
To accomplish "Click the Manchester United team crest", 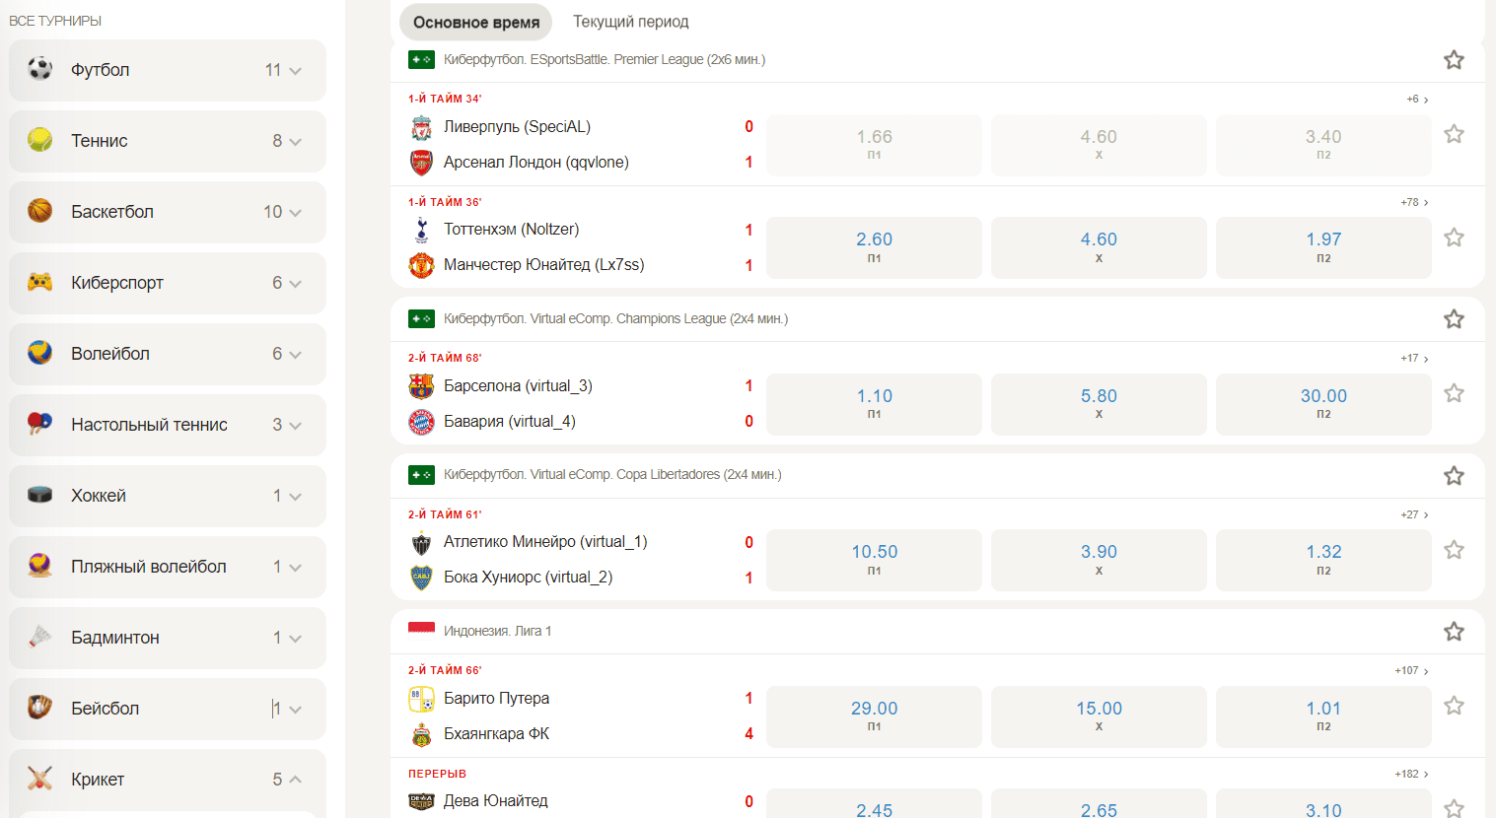I will pos(421,265).
